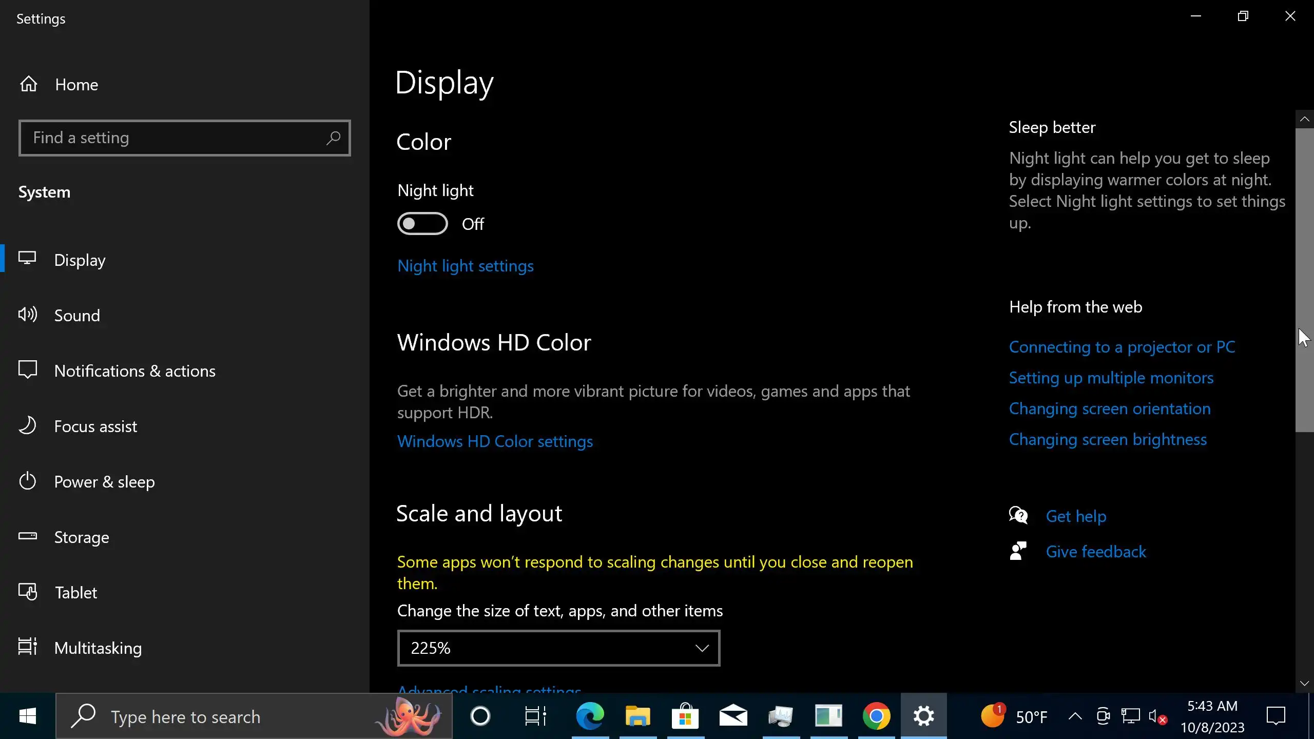Click the scrollbar down arrow
Image resolution: width=1314 pixels, height=739 pixels.
(1304, 684)
